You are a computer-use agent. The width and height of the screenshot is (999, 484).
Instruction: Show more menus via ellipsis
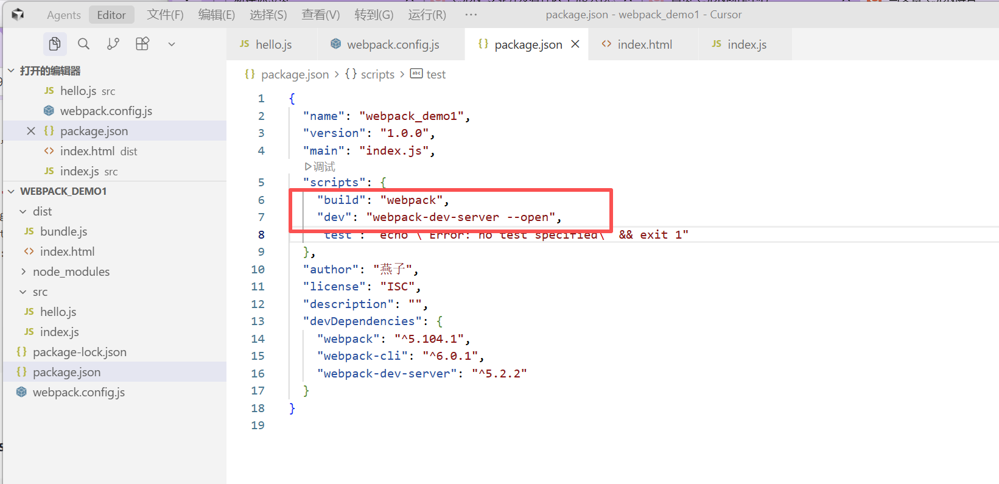[x=471, y=15]
